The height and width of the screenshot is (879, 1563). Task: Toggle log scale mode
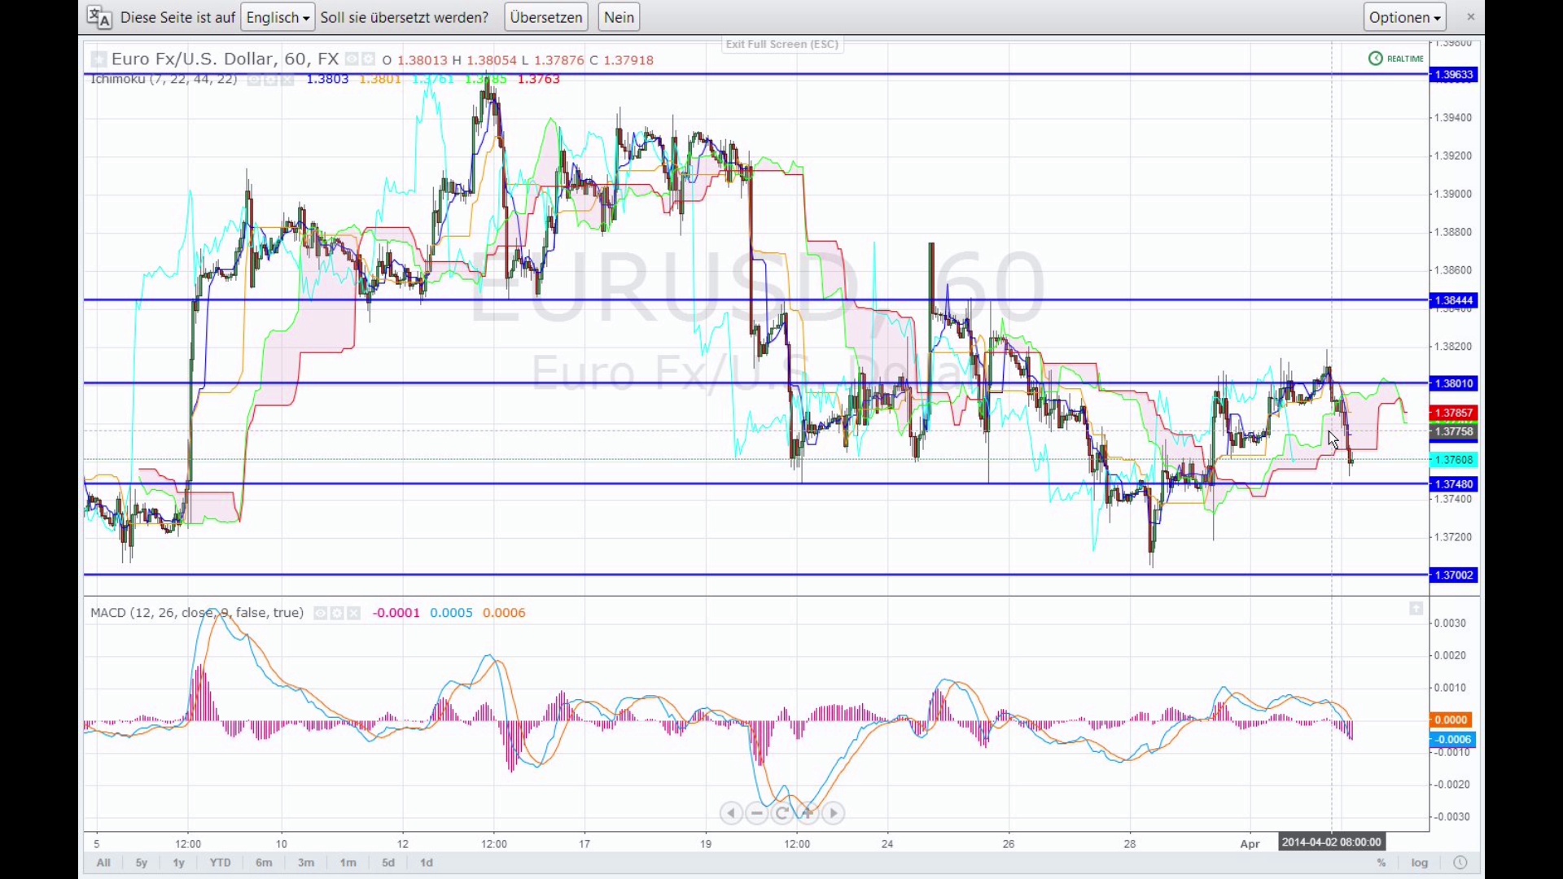(1420, 863)
